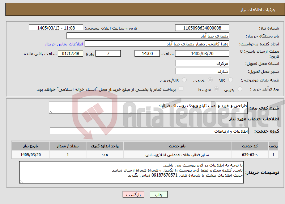Click the general description text area

point(148,108)
